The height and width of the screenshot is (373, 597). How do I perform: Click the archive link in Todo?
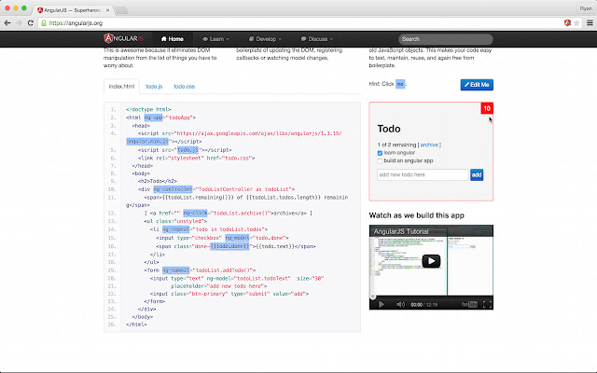[x=429, y=145]
